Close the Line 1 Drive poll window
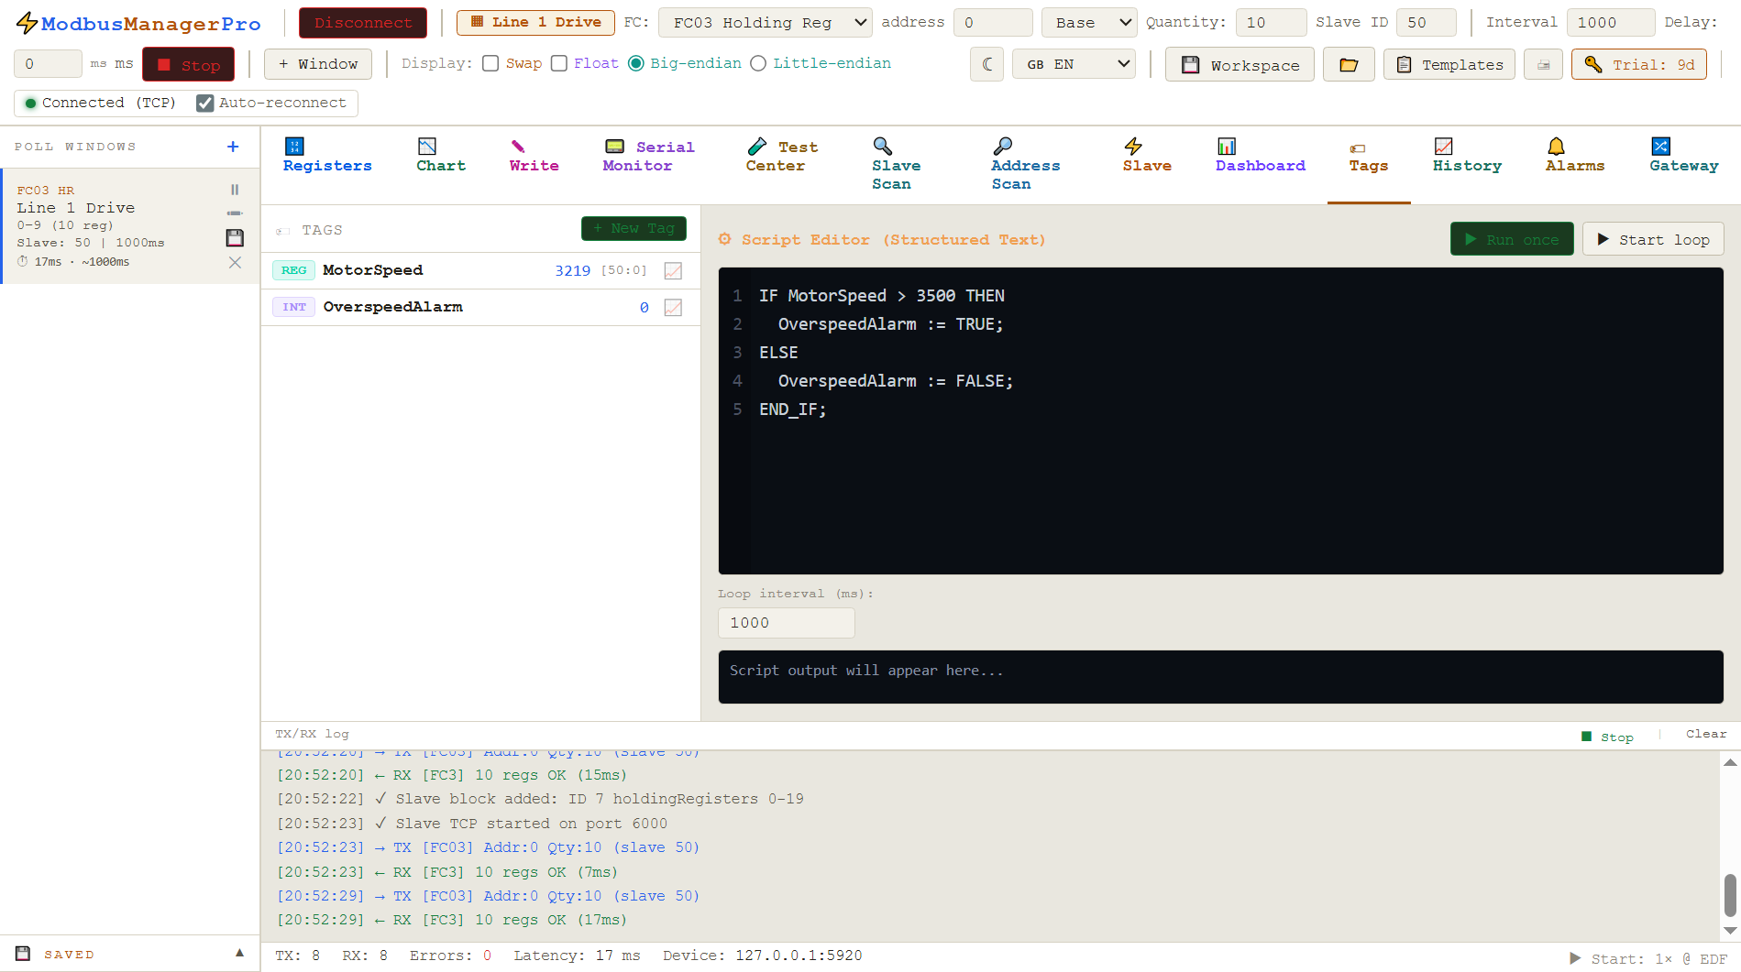 (235, 262)
